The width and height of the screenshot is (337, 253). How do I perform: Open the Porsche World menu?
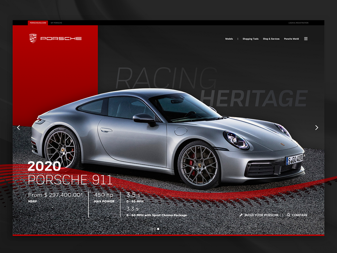coord(292,39)
